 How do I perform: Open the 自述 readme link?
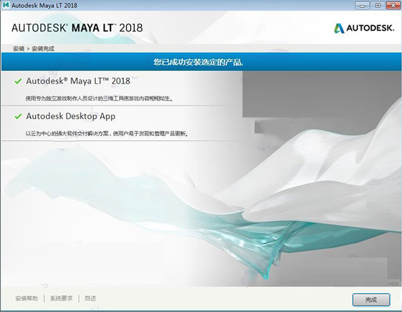click(90, 299)
